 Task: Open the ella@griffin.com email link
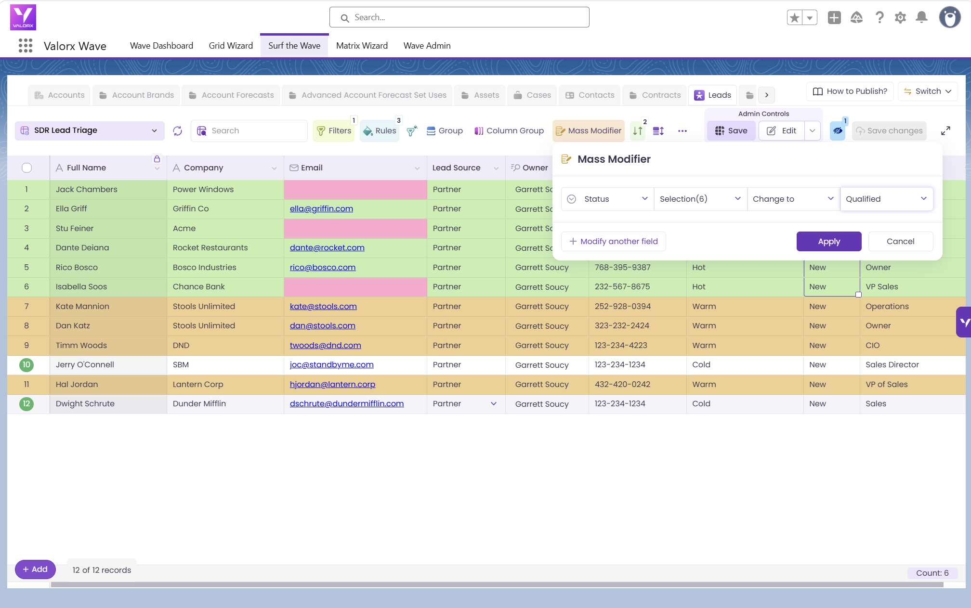321,209
